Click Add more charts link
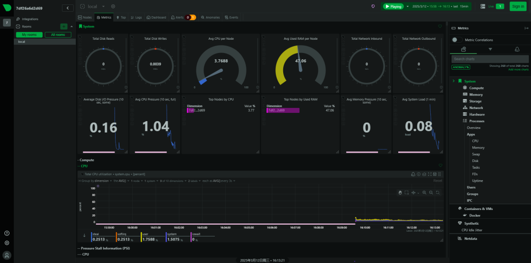 tap(518, 69)
